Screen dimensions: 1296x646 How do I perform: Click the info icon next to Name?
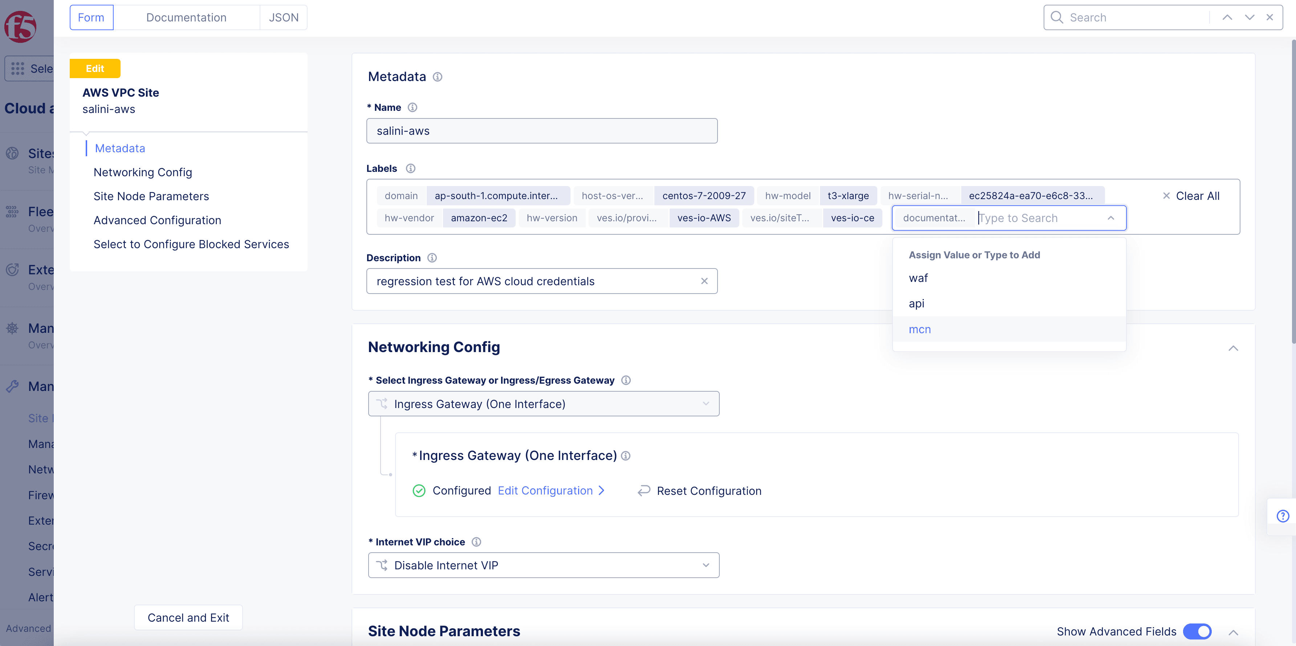413,107
